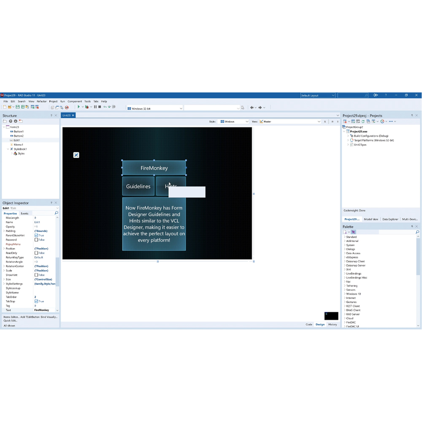Select Memo1 in the Structure tree
422x422 pixels.
coord(18,144)
